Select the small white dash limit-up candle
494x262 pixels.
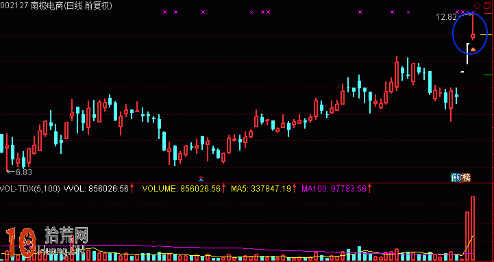tap(462, 72)
